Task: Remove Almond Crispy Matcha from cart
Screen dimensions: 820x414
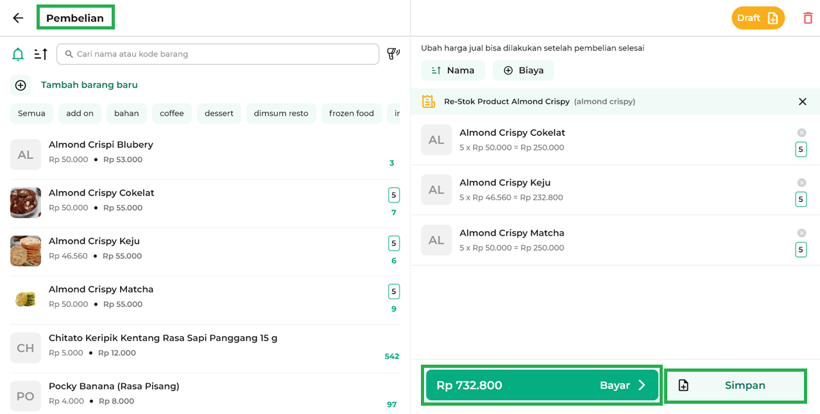Action: (801, 233)
